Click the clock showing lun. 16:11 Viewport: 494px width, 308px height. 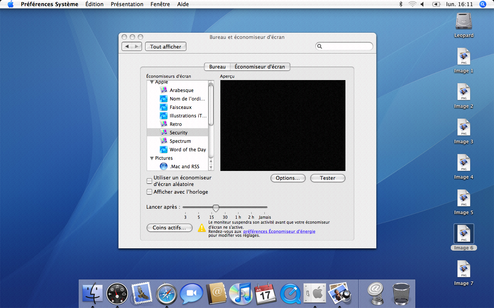coord(459,4)
